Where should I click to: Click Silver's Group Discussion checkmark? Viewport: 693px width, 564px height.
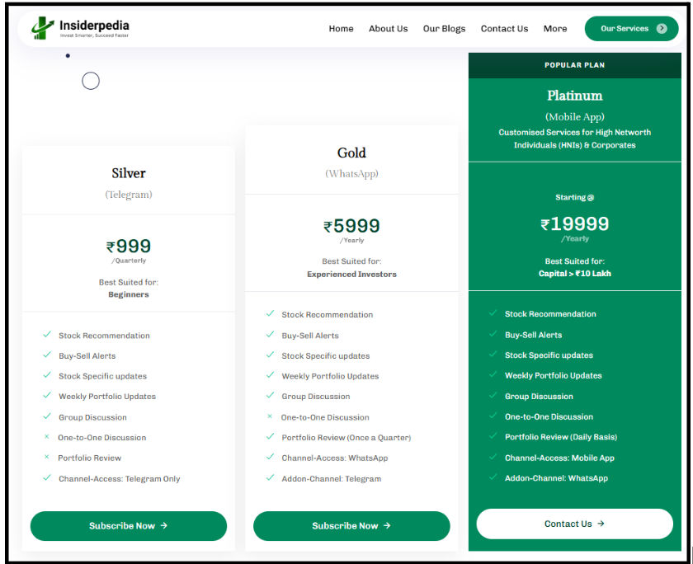(47, 416)
